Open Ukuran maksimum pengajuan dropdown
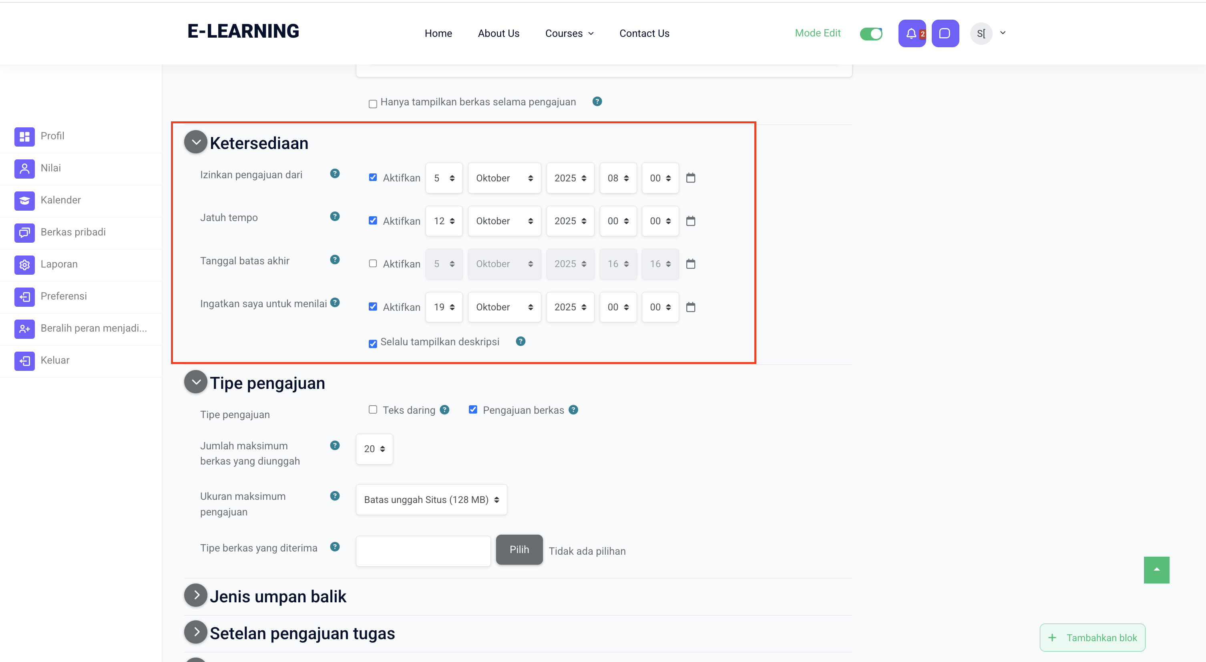This screenshot has height=662, width=1206. click(431, 499)
